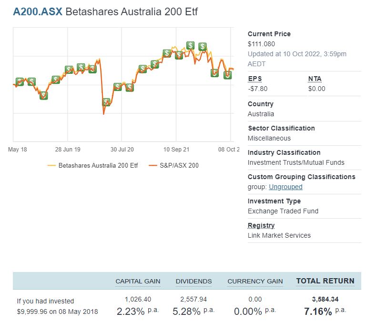Click the 5.28% p.a. dividends figure
The image size is (366, 322).
click(x=193, y=311)
